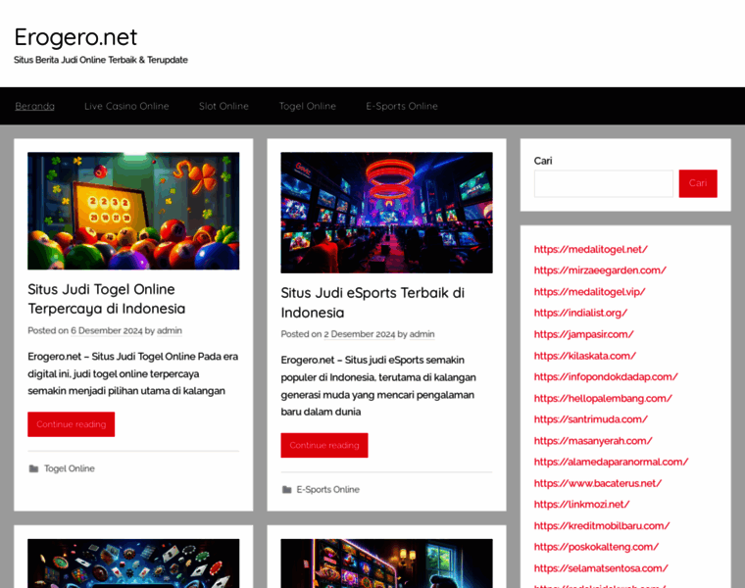Visit the hellopalembang.com sidebar link
Image resolution: width=745 pixels, height=588 pixels.
tap(603, 399)
